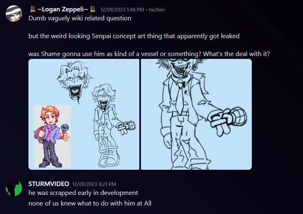Open STURMVIDEO's green profile avatar
This screenshot has height=214, width=303.
tap(14, 188)
